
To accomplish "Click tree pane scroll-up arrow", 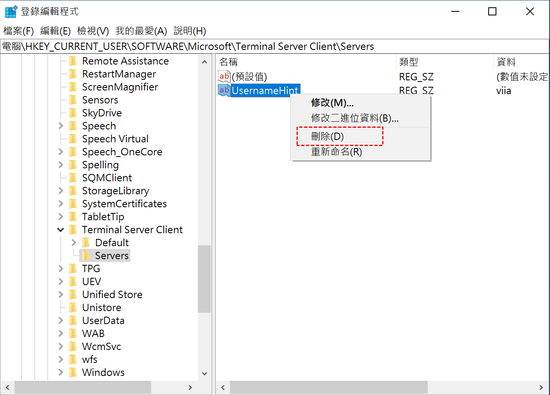I will [204, 62].
